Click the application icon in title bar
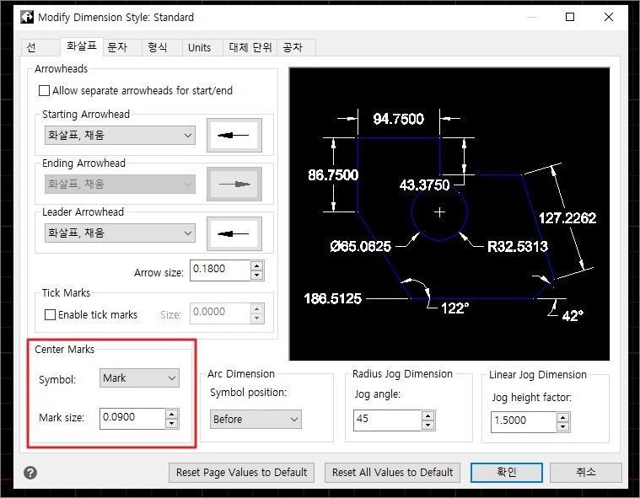 click(27, 17)
